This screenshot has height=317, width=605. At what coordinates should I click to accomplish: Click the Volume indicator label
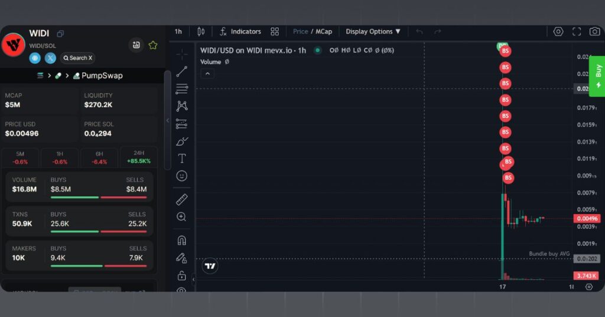pyautogui.click(x=211, y=62)
